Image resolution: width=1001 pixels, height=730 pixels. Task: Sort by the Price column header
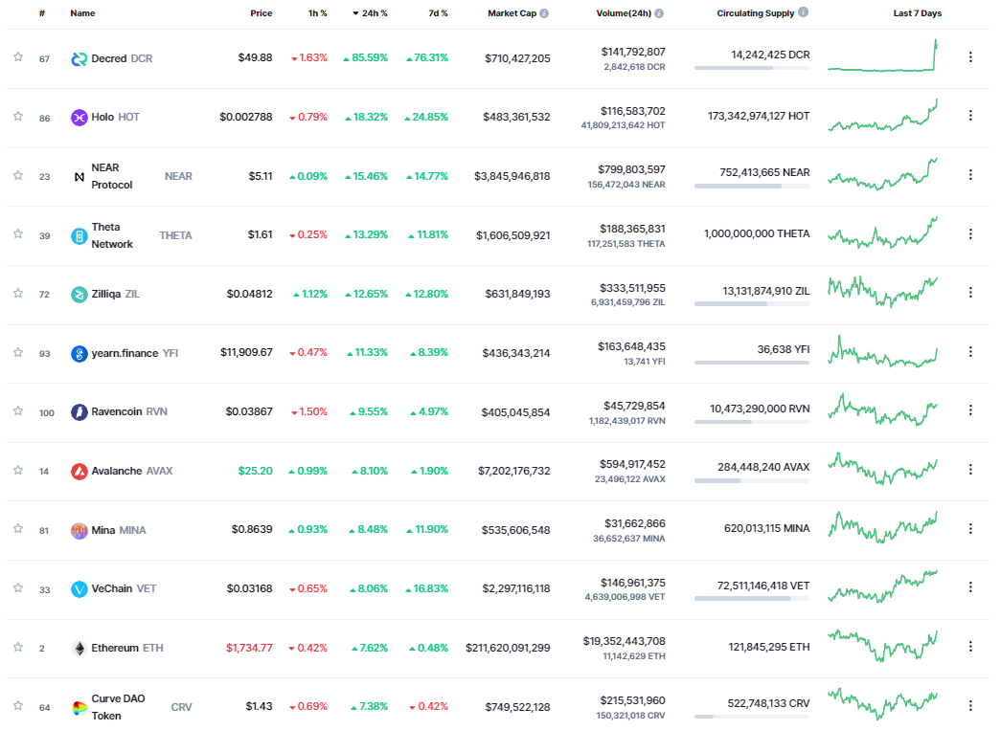click(x=262, y=13)
